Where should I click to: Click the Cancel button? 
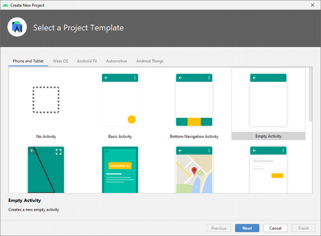[x=275, y=228]
